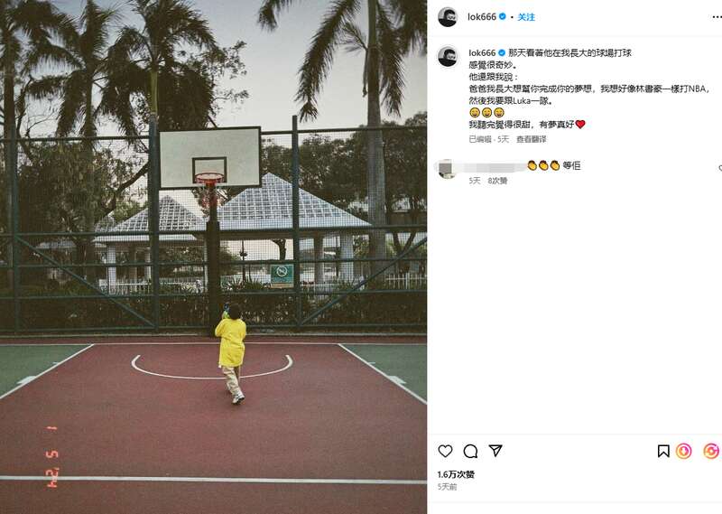Viewport: 722px width, 514px height.
Task: Click the basketball court photo
Action: tap(213, 257)
